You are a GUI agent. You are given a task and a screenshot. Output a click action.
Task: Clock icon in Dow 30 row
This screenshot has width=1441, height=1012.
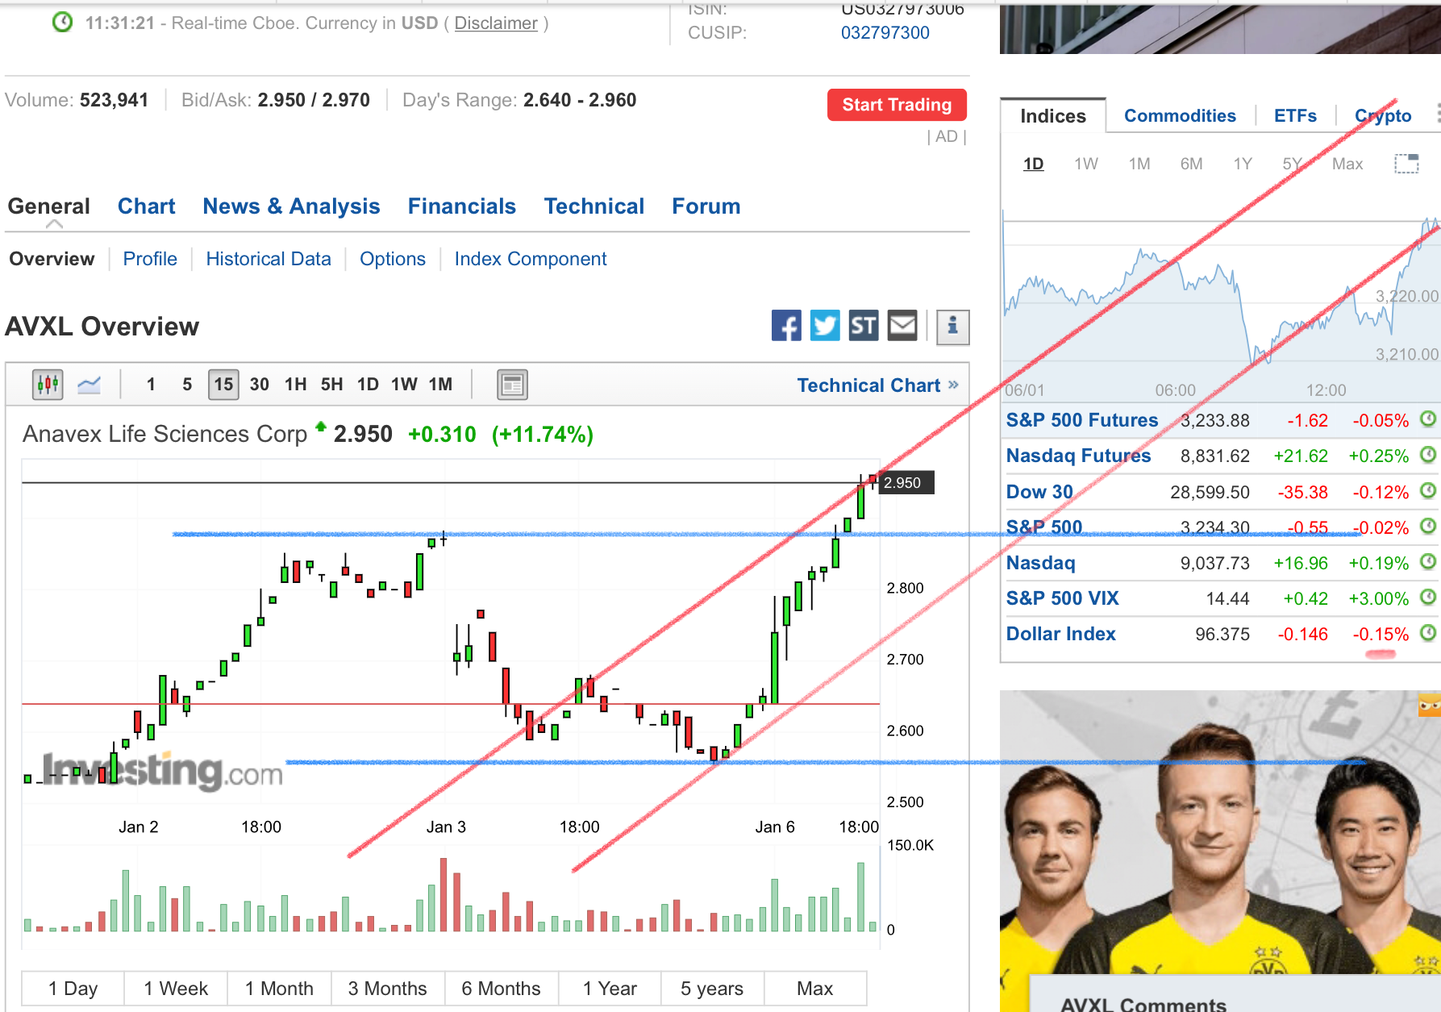[1428, 490]
